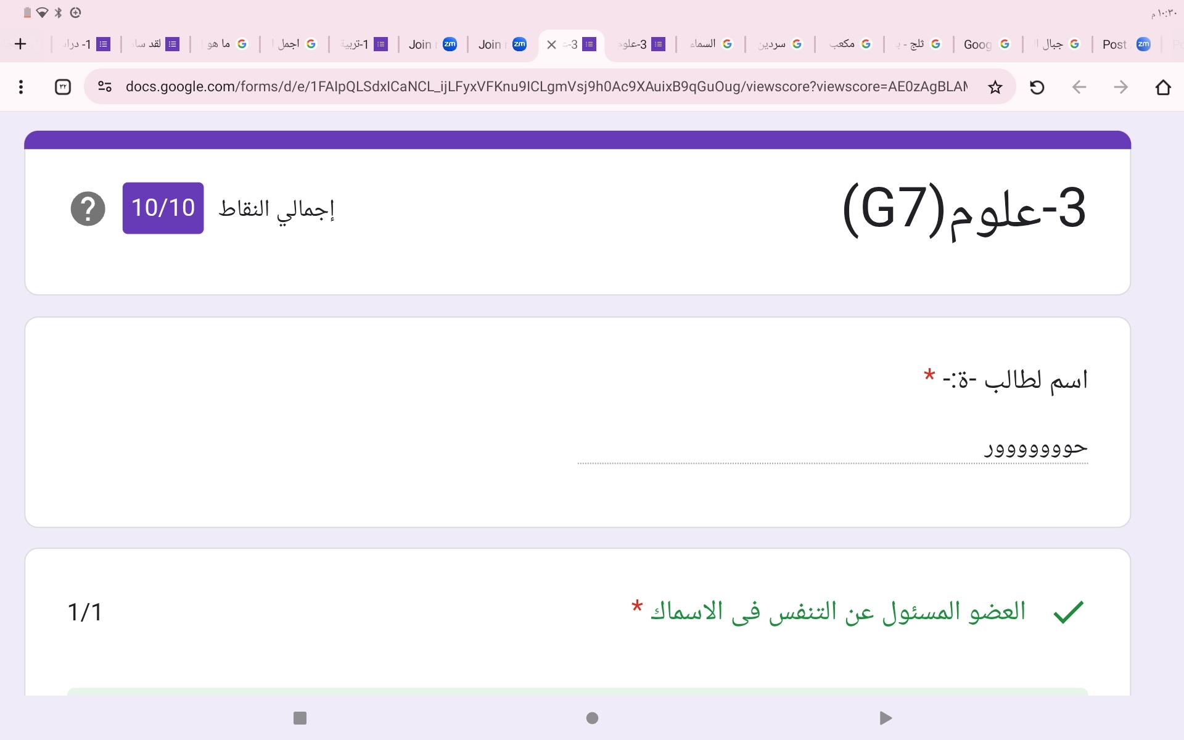Go forward using the right arrow icon

point(1120,87)
